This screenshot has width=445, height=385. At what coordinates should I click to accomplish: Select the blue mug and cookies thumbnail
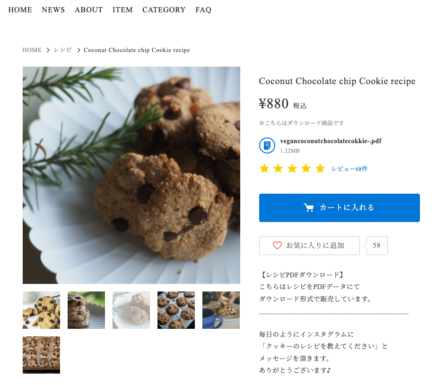click(x=221, y=310)
